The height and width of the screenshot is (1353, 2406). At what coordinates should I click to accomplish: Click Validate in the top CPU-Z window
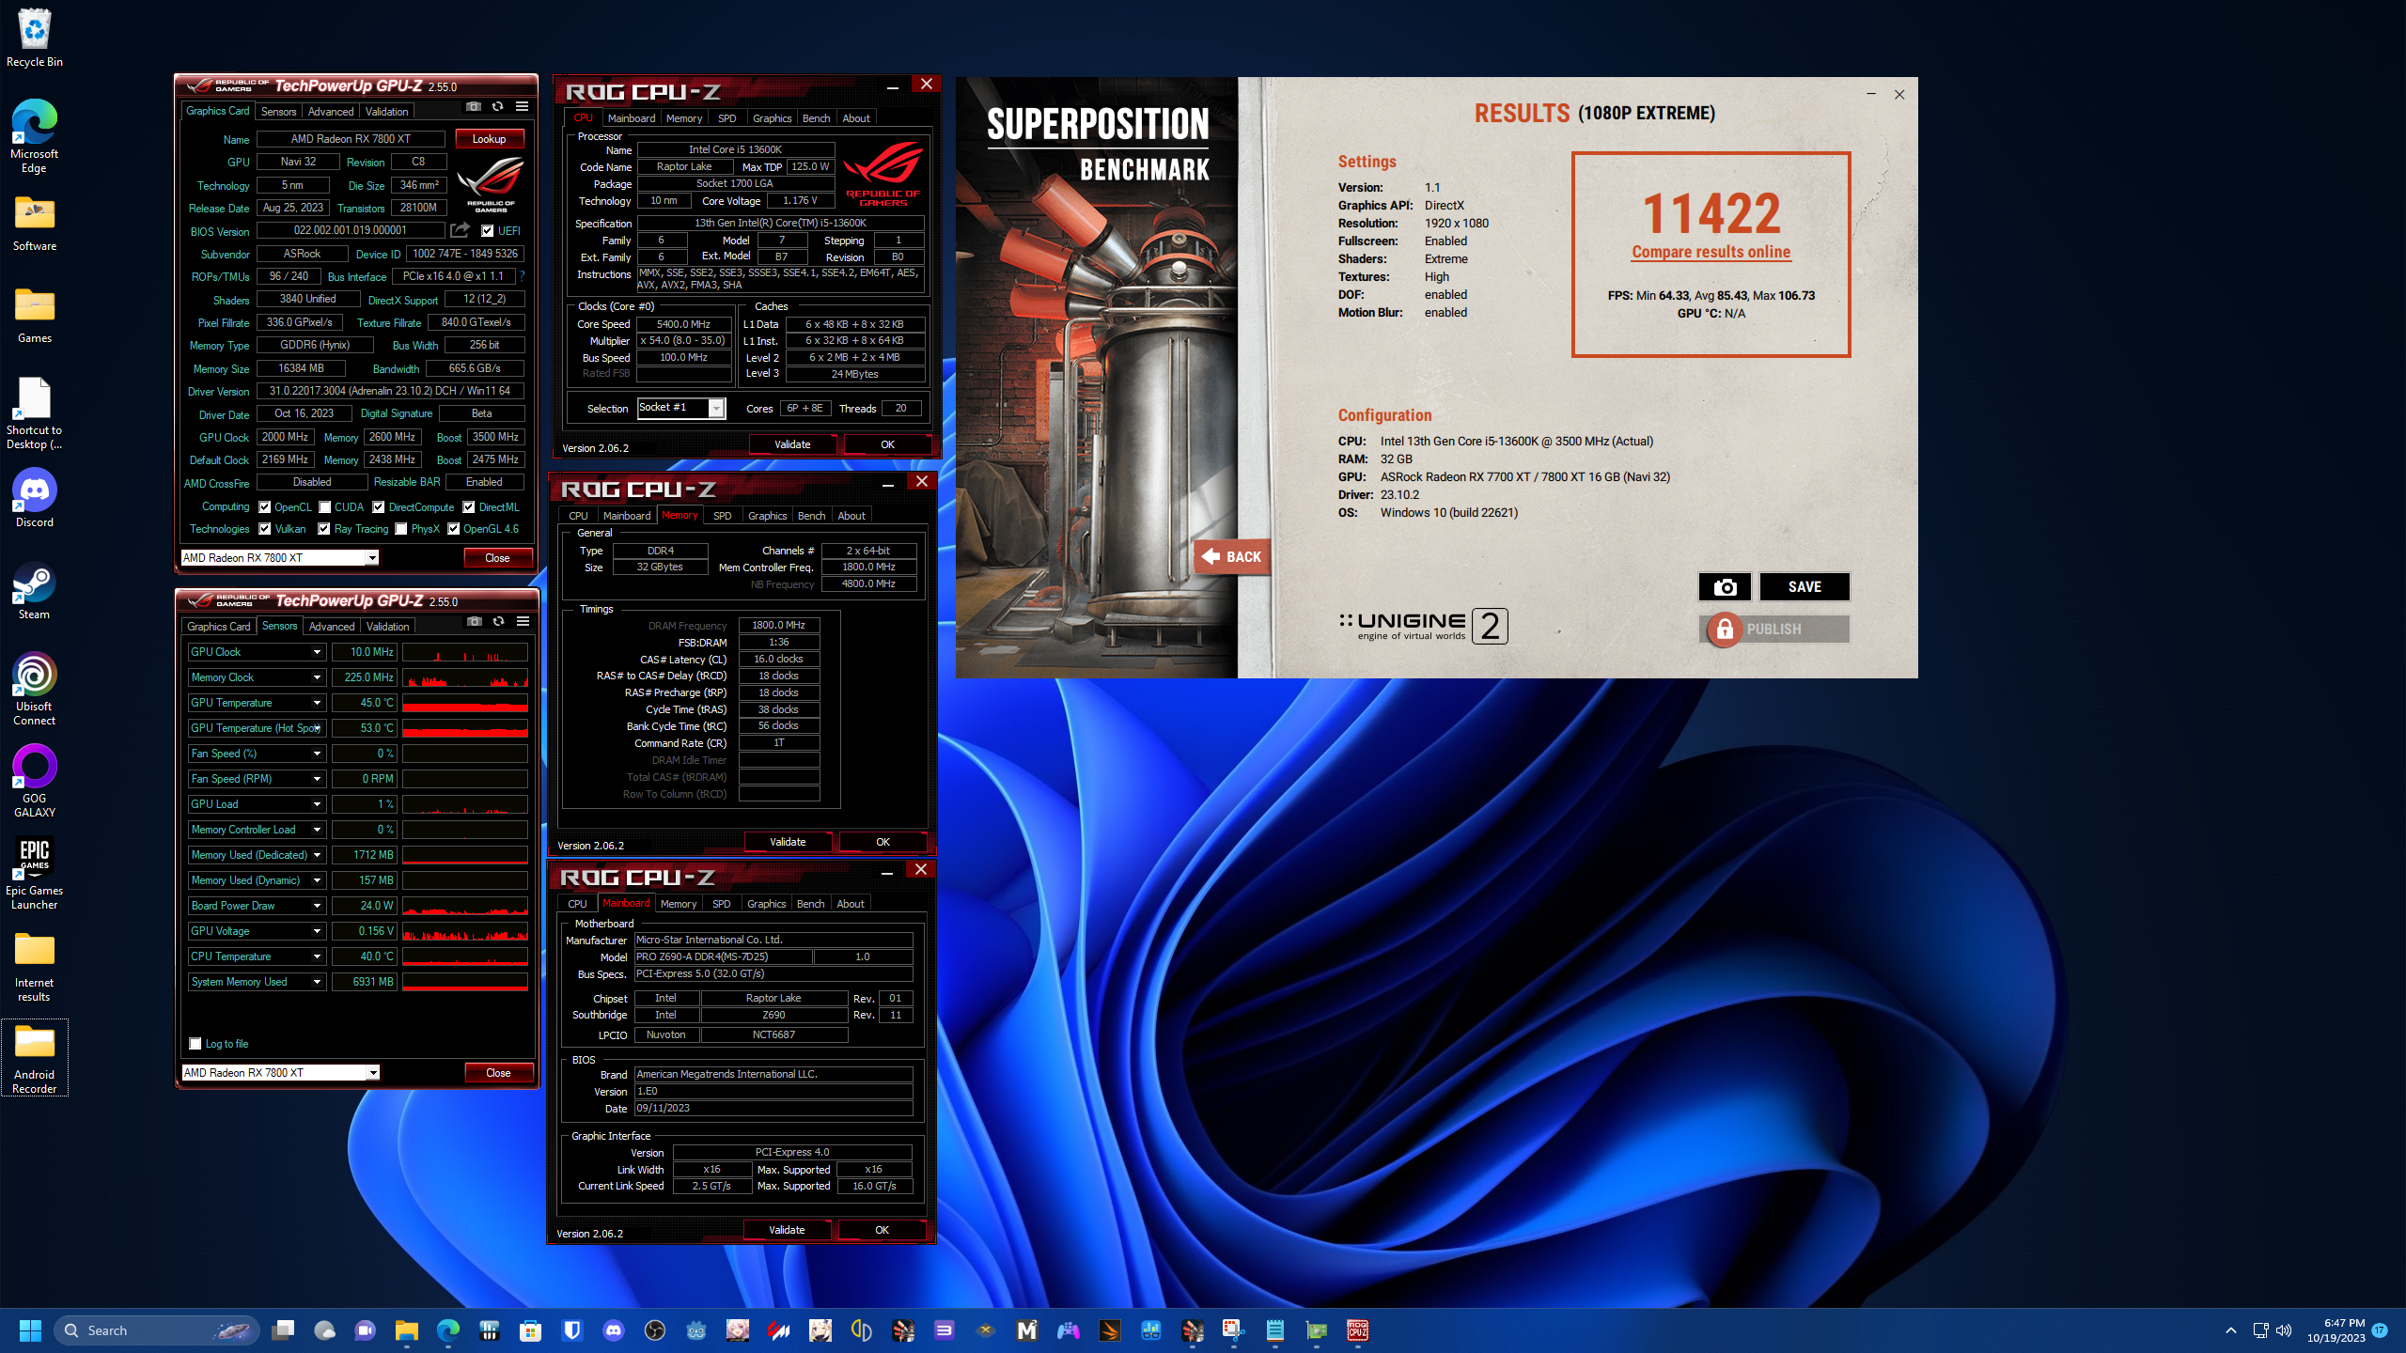(792, 444)
